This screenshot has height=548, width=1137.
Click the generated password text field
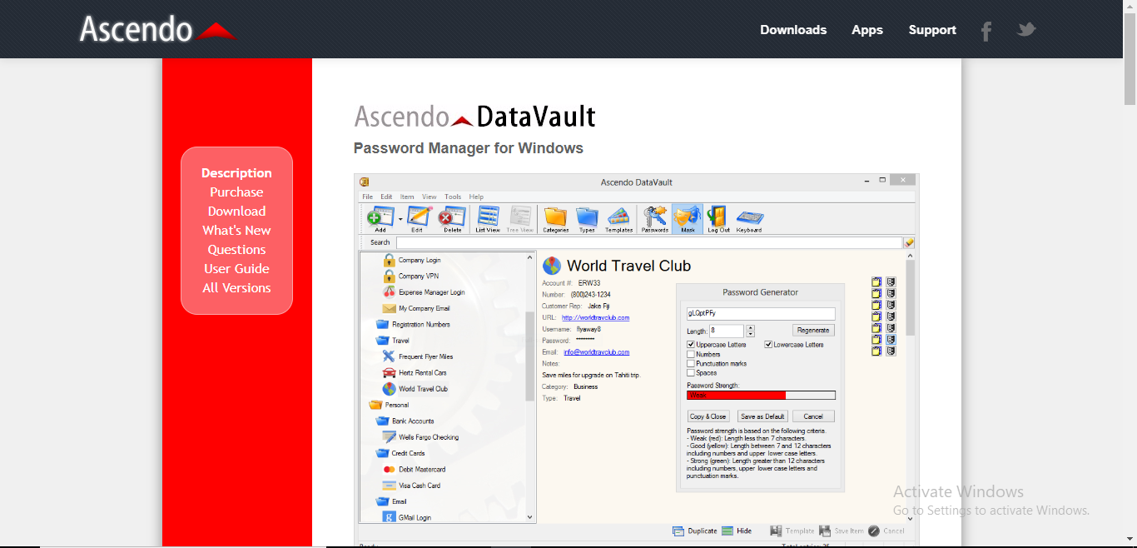point(761,314)
